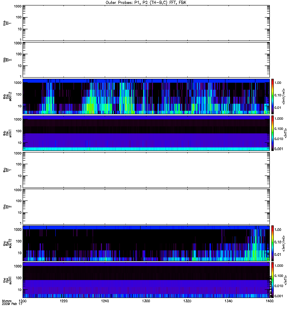The height and width of the screenshot is (312, 292).
Task: Click the 1340 time axis label
Action: (x=229, y=301)
